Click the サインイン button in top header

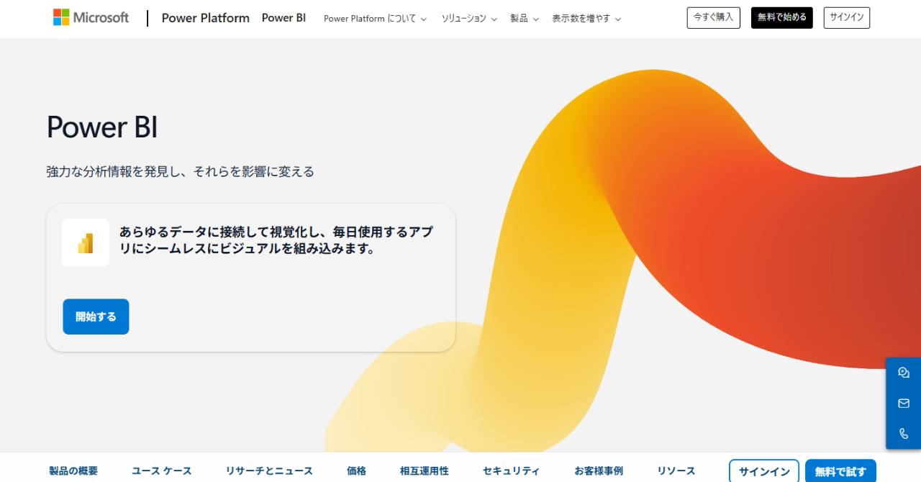846,18
